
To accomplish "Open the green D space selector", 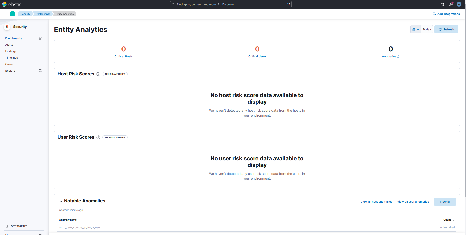I will coord(12,14).
